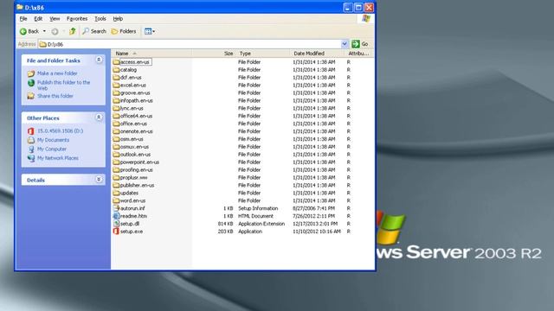Select the readme.htm file icon

(116, 216)
